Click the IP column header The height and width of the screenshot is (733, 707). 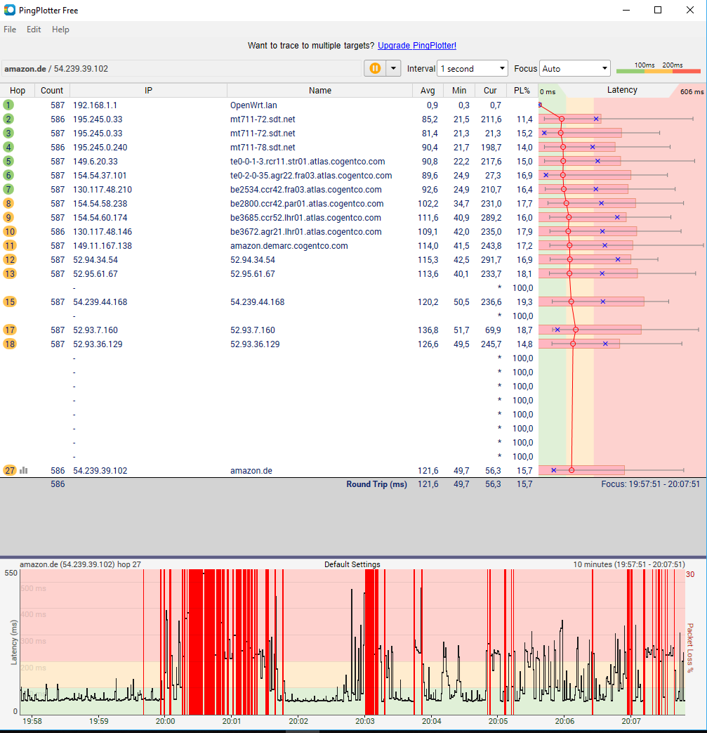(x=149, y=90)
